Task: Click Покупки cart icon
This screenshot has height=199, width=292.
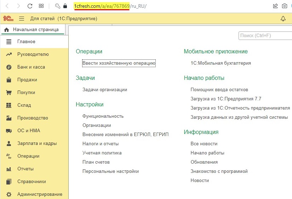Action: (x=9, y=93)
